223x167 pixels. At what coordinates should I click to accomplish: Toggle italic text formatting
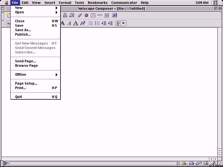click(x=69, y=23)
